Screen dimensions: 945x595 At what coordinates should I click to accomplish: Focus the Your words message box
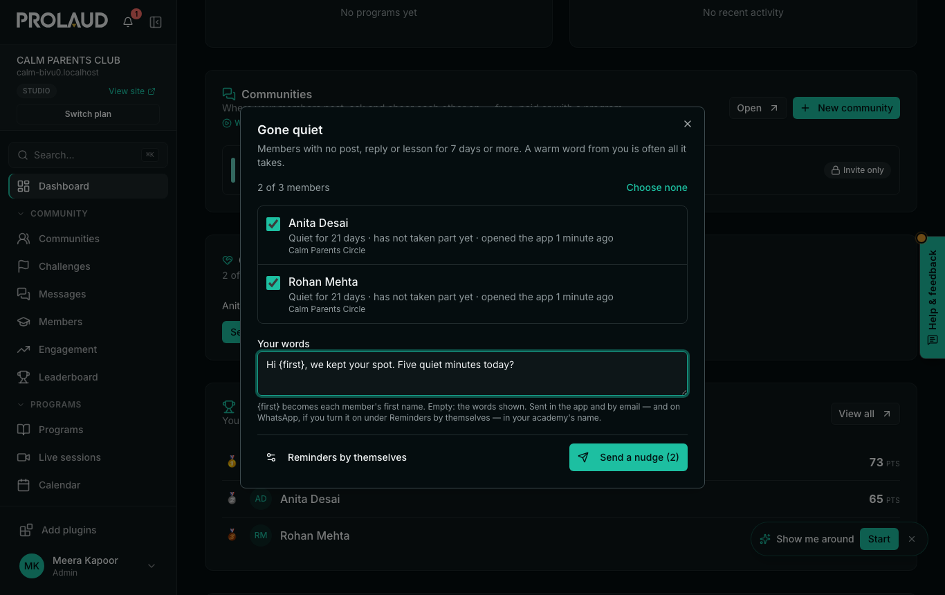click(x=472, y=374)
